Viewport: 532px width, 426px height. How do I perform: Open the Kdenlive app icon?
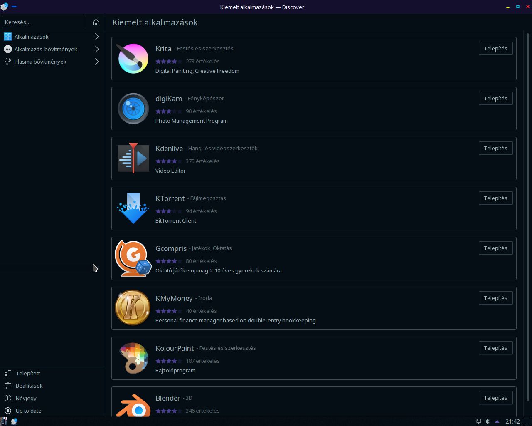click(133, 158)
